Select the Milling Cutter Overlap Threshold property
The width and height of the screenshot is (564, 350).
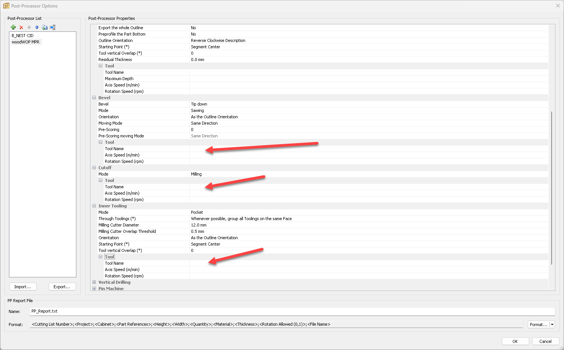(x=127, y=231)
